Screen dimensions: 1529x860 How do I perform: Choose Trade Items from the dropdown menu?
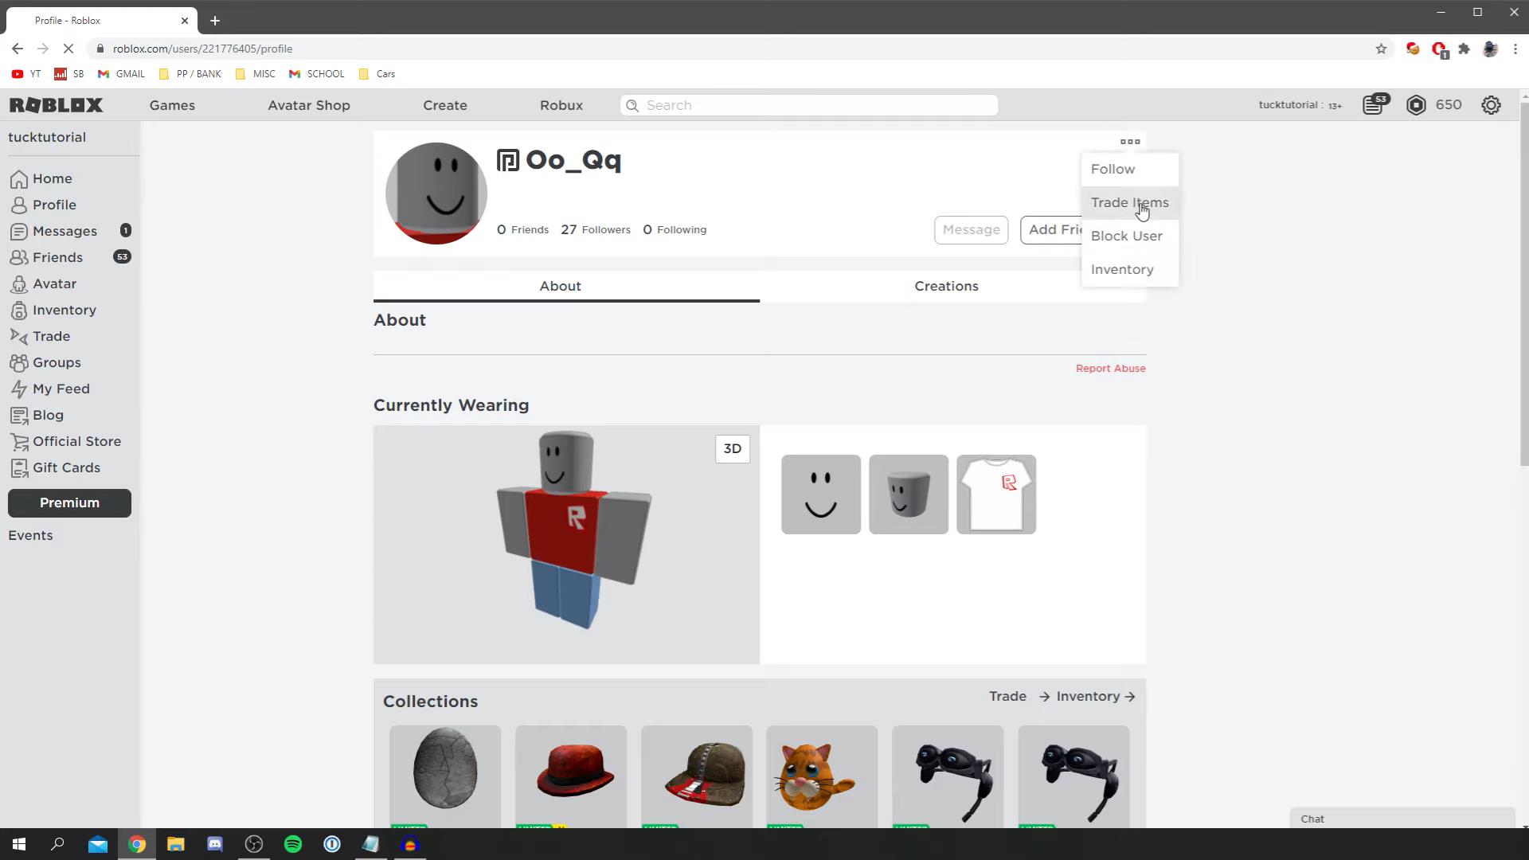click(x=1130, y=203)
